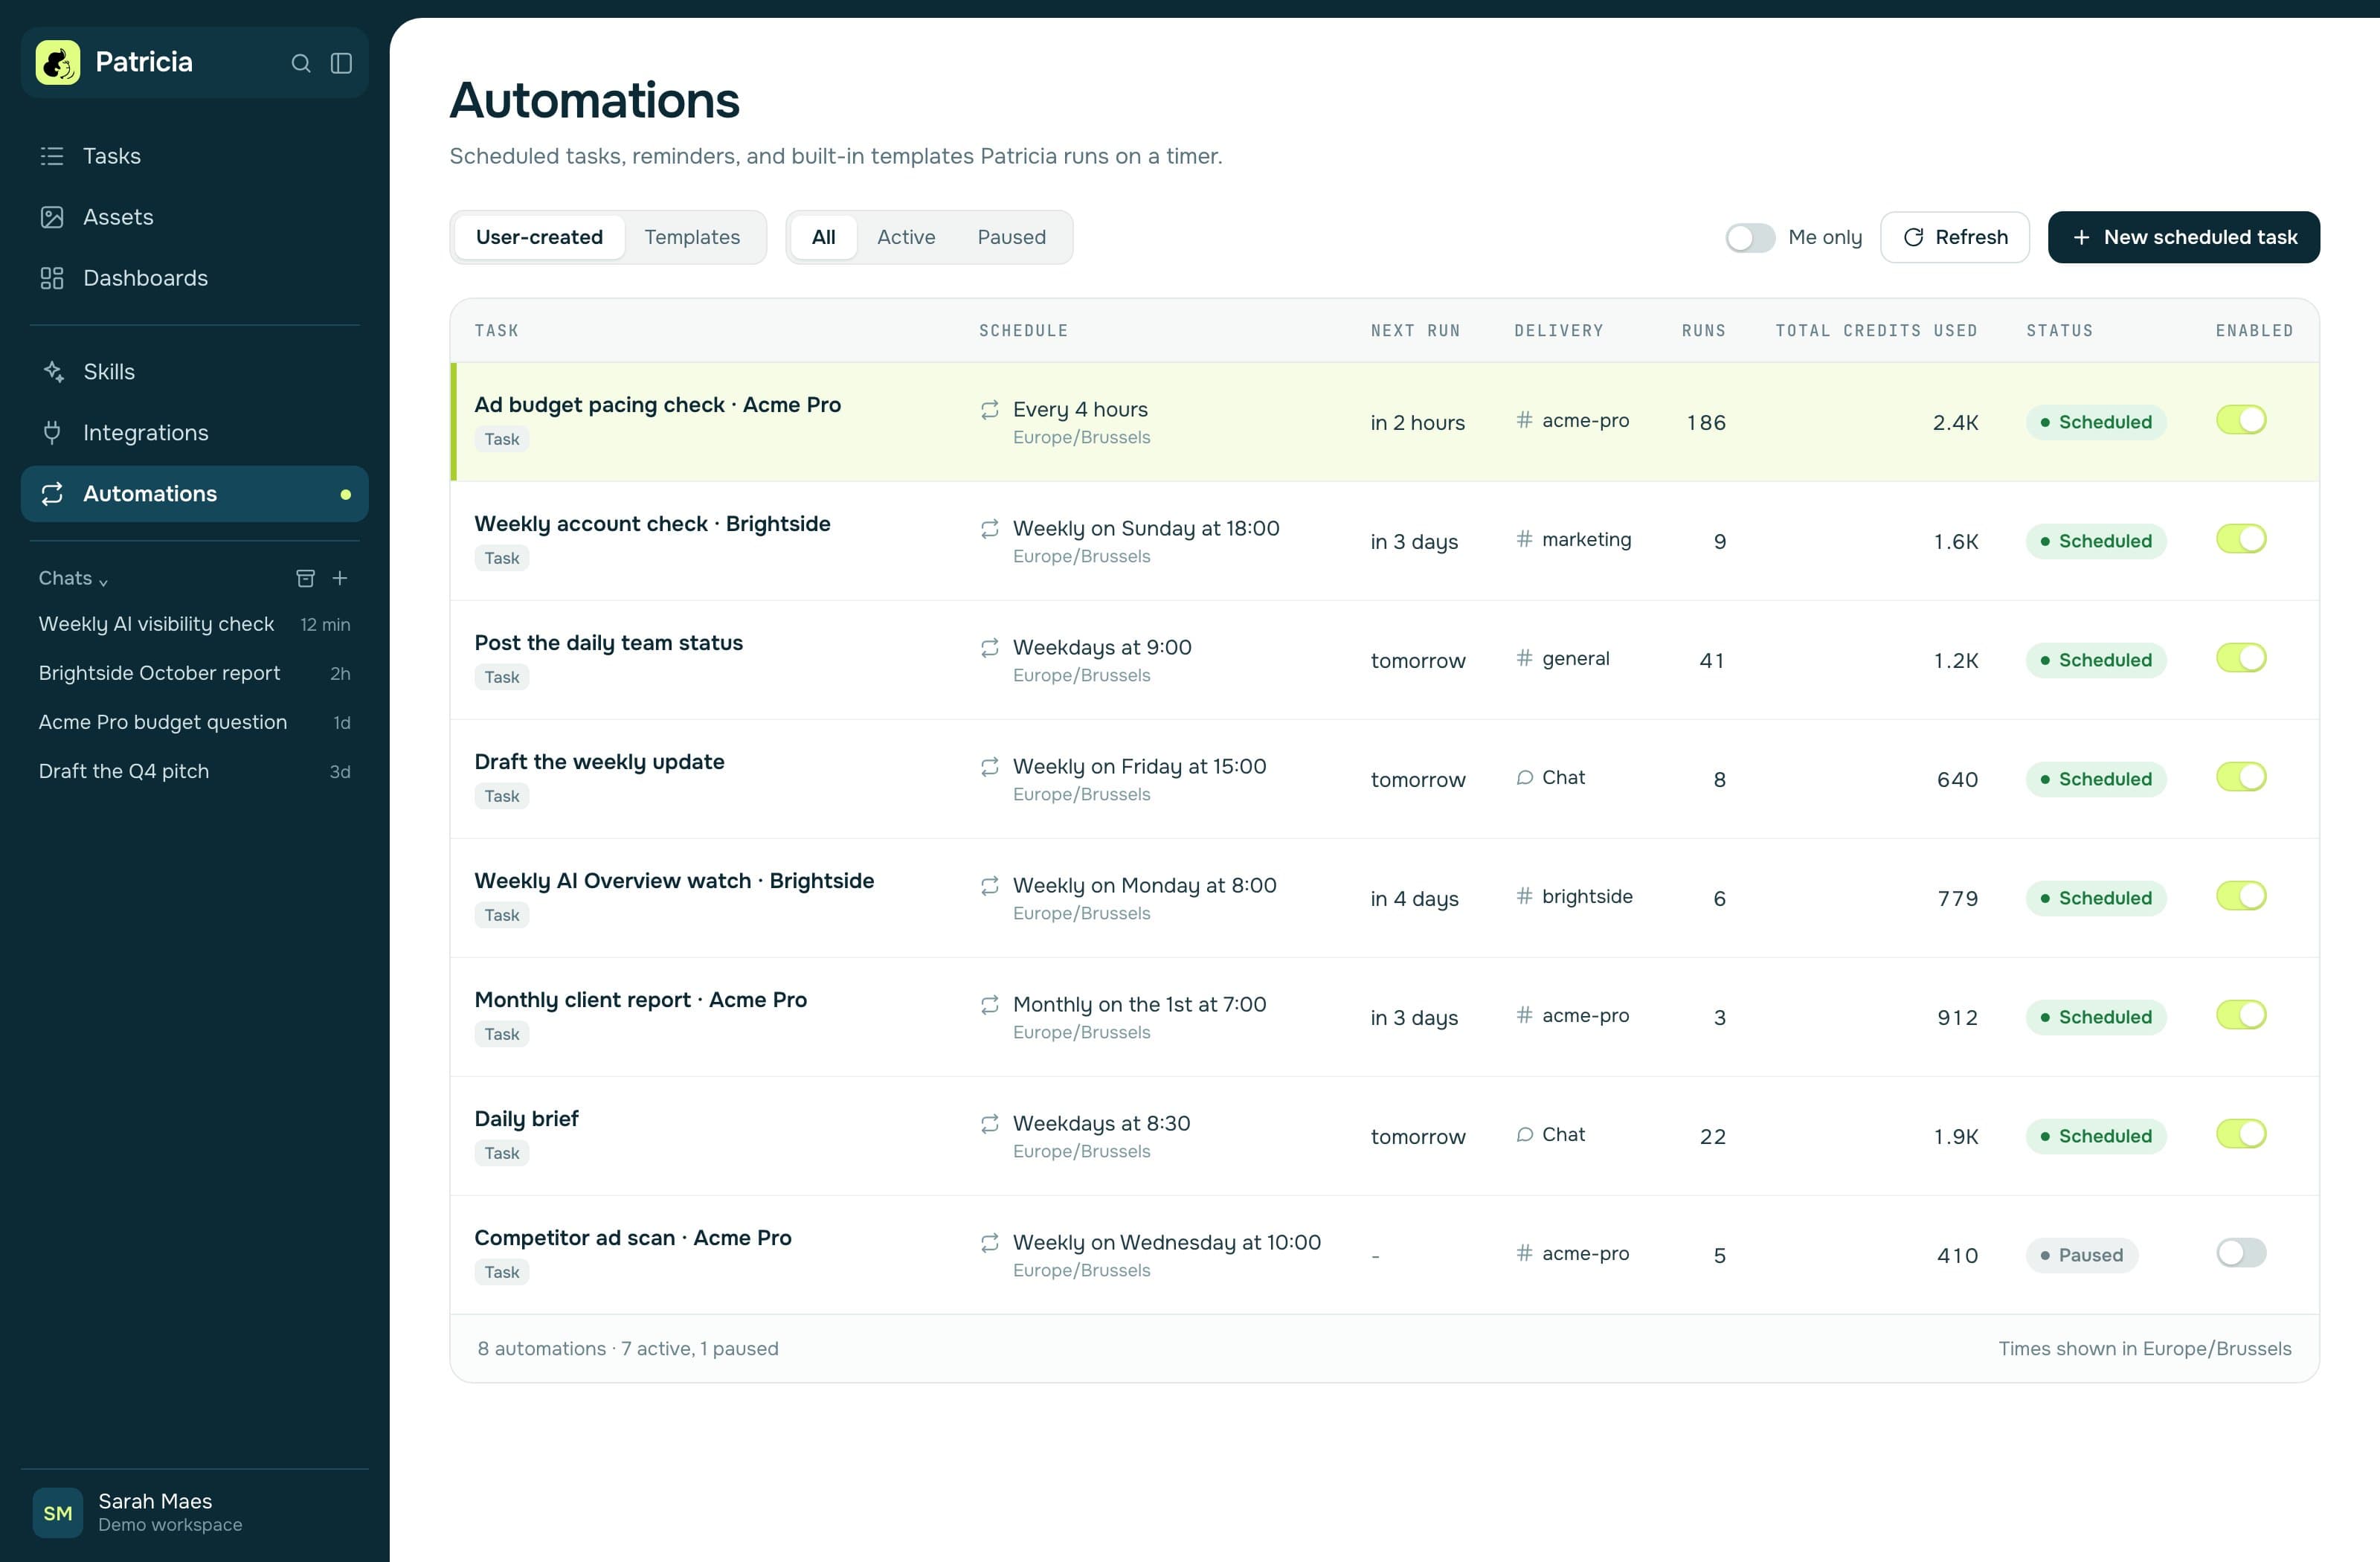
Task: Start a new chat with plus icon
Action: 340,578
